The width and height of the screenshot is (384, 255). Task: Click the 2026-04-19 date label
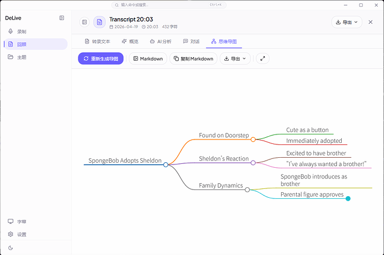pos(126,27)
